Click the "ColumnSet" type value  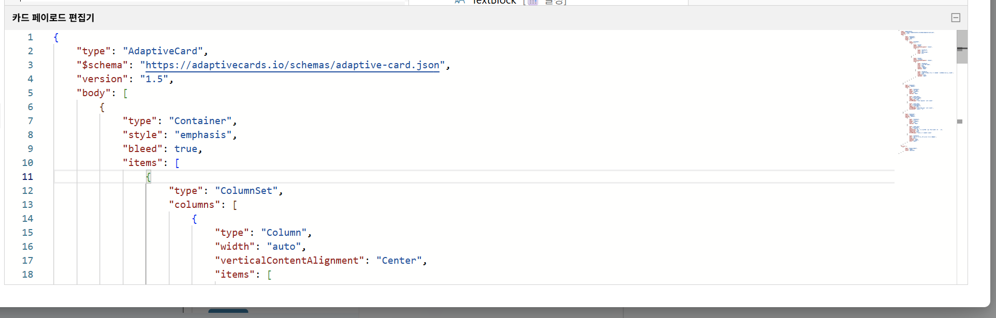point(246,191)
